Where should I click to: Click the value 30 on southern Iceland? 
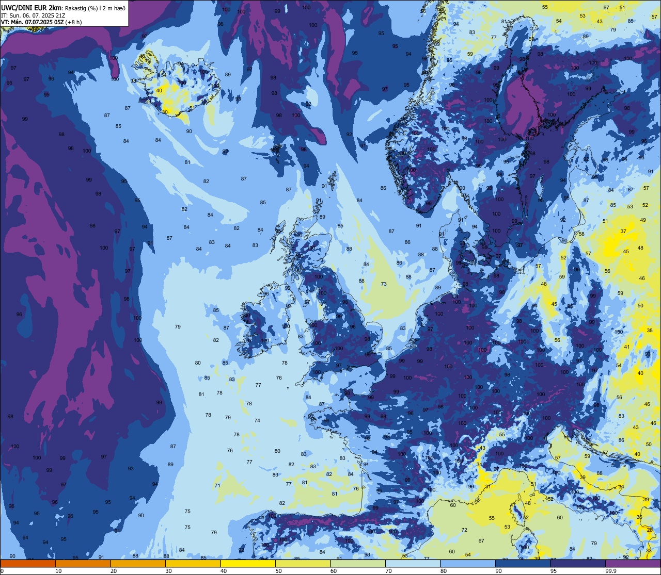point(165,112)
